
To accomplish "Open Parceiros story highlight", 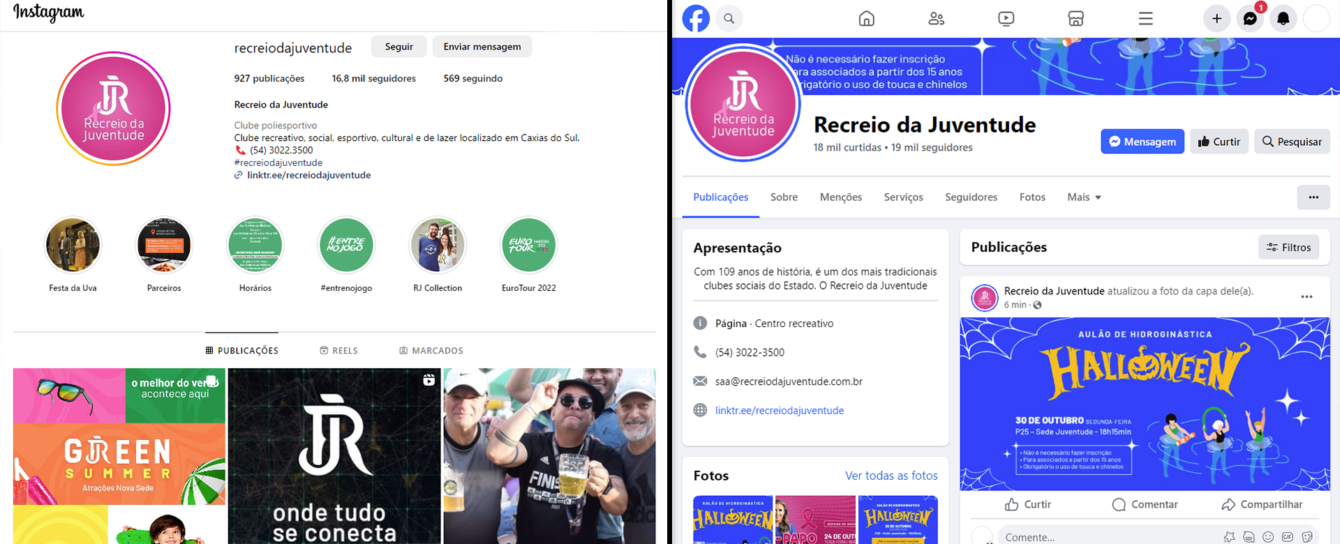I will (x=164, y=245).
